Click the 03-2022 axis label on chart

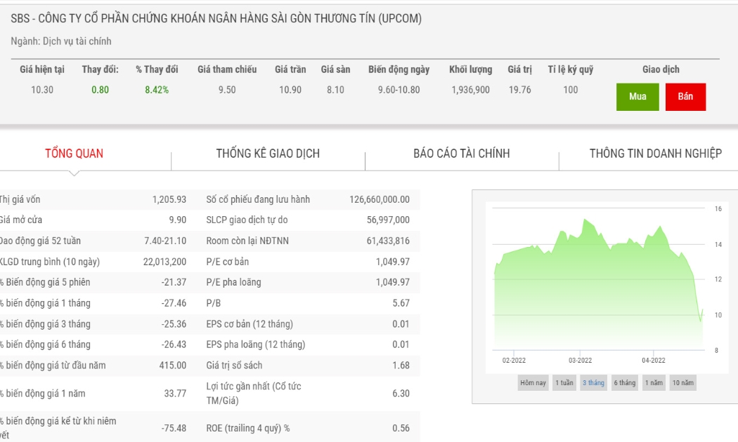[580, 361]
